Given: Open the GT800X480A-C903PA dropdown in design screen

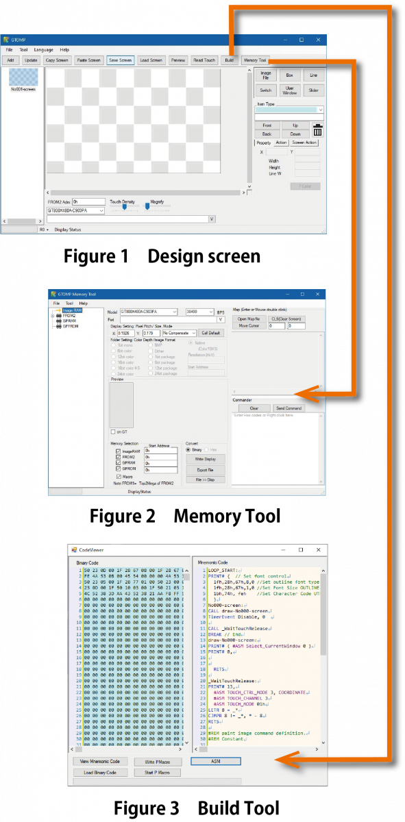Looking at the screenshot, I should pyautogui.click(x=76, y=211).
